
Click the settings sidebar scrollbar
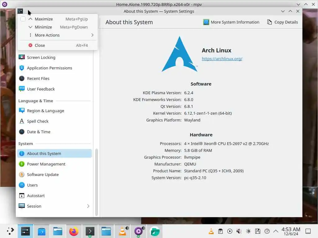97,182
